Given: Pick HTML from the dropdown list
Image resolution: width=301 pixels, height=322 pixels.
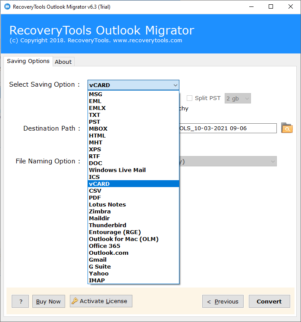Looking at the screenshot, I should pos(133,136).
